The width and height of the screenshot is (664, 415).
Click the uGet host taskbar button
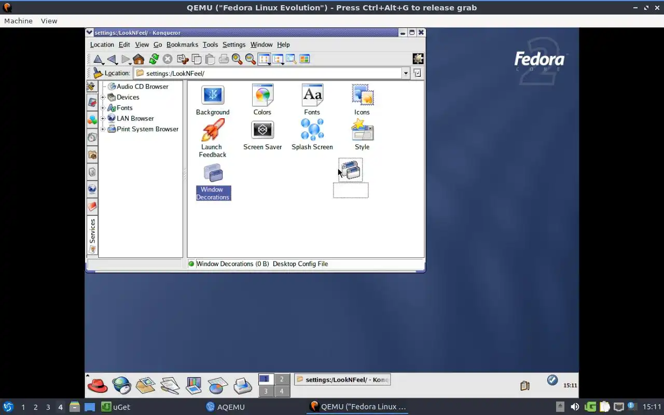(116, 407)
